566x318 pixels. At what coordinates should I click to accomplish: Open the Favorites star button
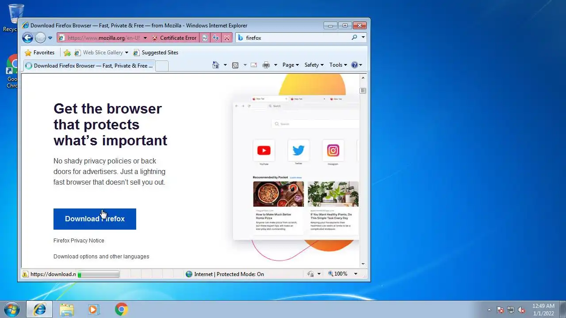point(40,53)
